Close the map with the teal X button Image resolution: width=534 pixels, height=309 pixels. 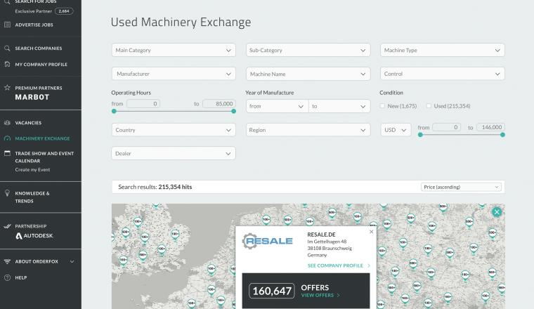point(497,212)
